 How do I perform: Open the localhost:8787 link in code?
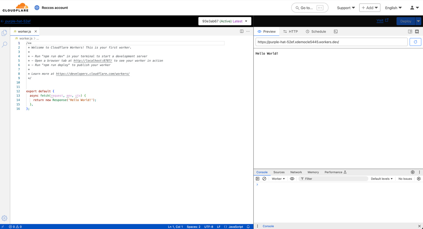93,61
